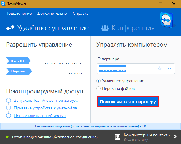Switch to the Удалённое управление tab
The width and height of the screenshot is (181, 144).
[x=48, y=28]
